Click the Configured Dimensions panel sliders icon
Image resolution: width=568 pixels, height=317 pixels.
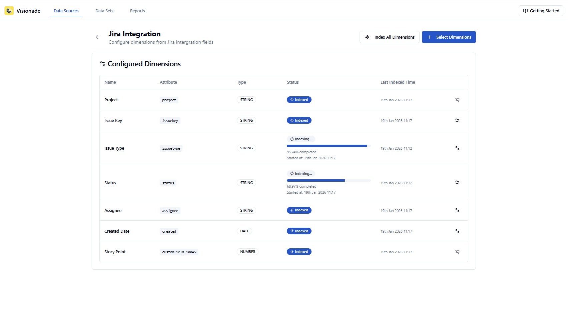[x=102, y=64]
